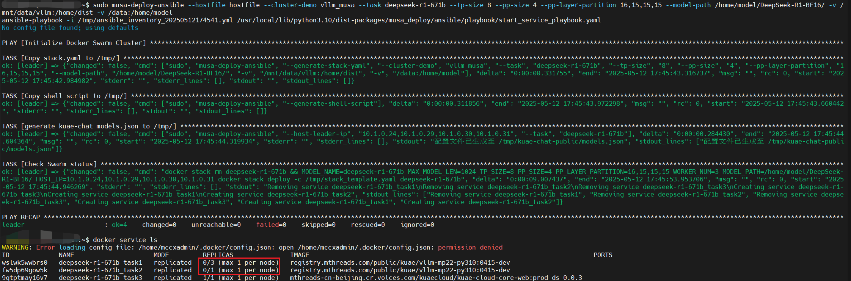This screenshot has height=281, width=851.
Task: Click the red "permission denied" text
Action: tap(470, 247)
